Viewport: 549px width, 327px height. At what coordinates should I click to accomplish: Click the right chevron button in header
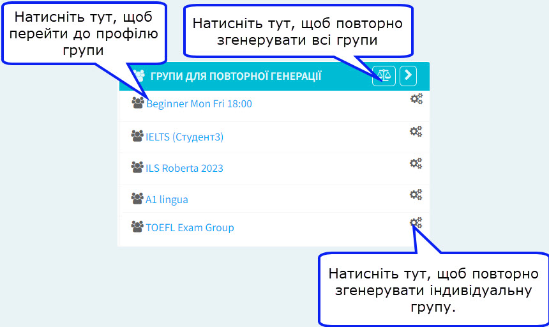click(408, 75)
